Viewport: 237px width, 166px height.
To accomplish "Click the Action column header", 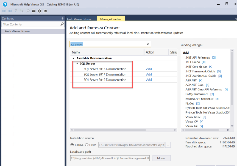I will pos(156,52).
